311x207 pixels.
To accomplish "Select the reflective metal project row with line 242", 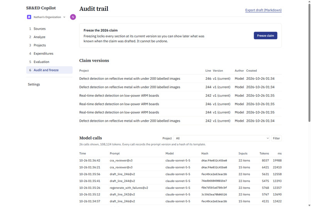I will coord(180,121).
